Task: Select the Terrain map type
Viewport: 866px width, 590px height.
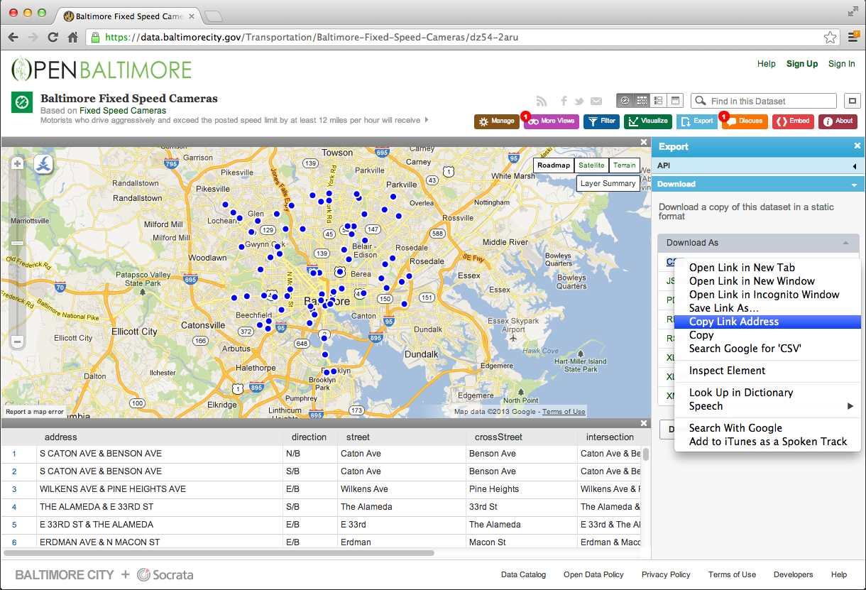Action: click(x=625, y=165)
